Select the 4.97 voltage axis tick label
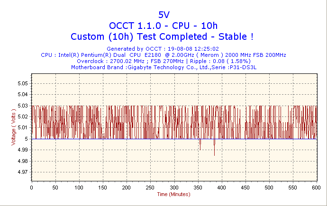 tap(22, 172)
